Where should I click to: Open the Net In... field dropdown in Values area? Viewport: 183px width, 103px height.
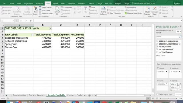pyautogui.click(x=177, y=90)
